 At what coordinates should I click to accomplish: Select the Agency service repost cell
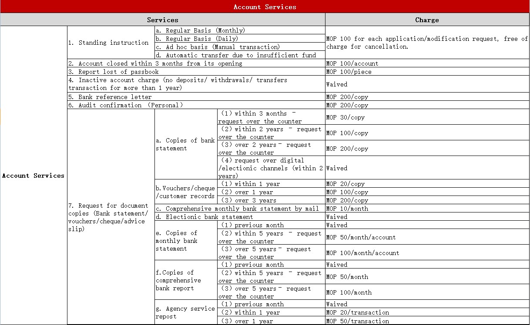(185, 312)
